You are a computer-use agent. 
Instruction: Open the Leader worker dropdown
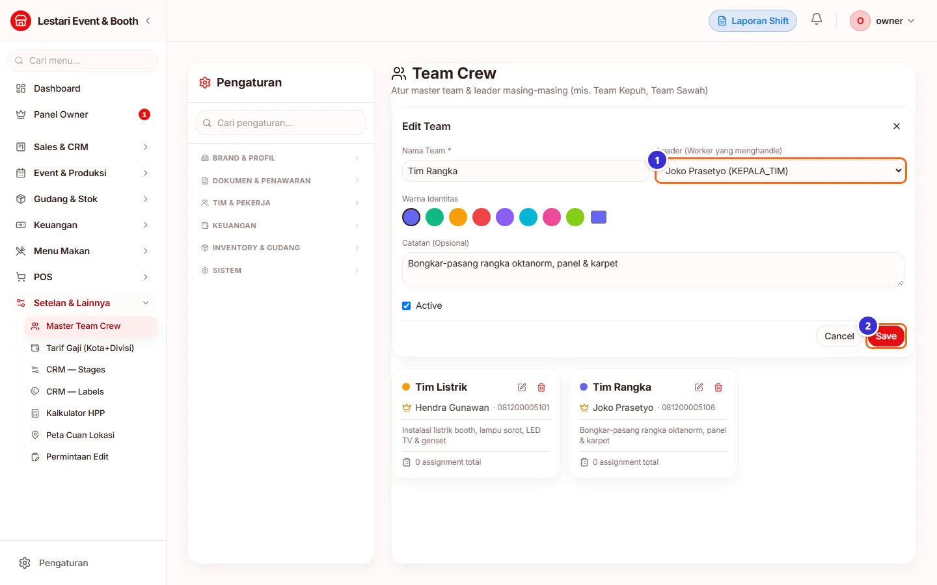tap(781, 171)
